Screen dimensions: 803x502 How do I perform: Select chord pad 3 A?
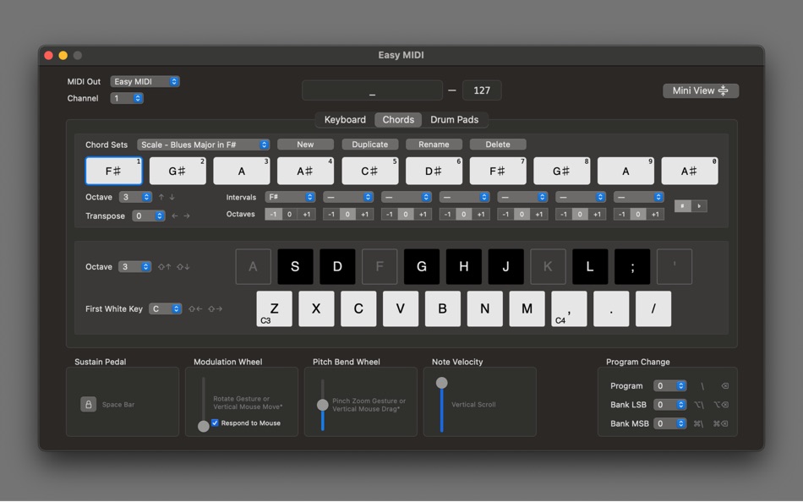242,171
